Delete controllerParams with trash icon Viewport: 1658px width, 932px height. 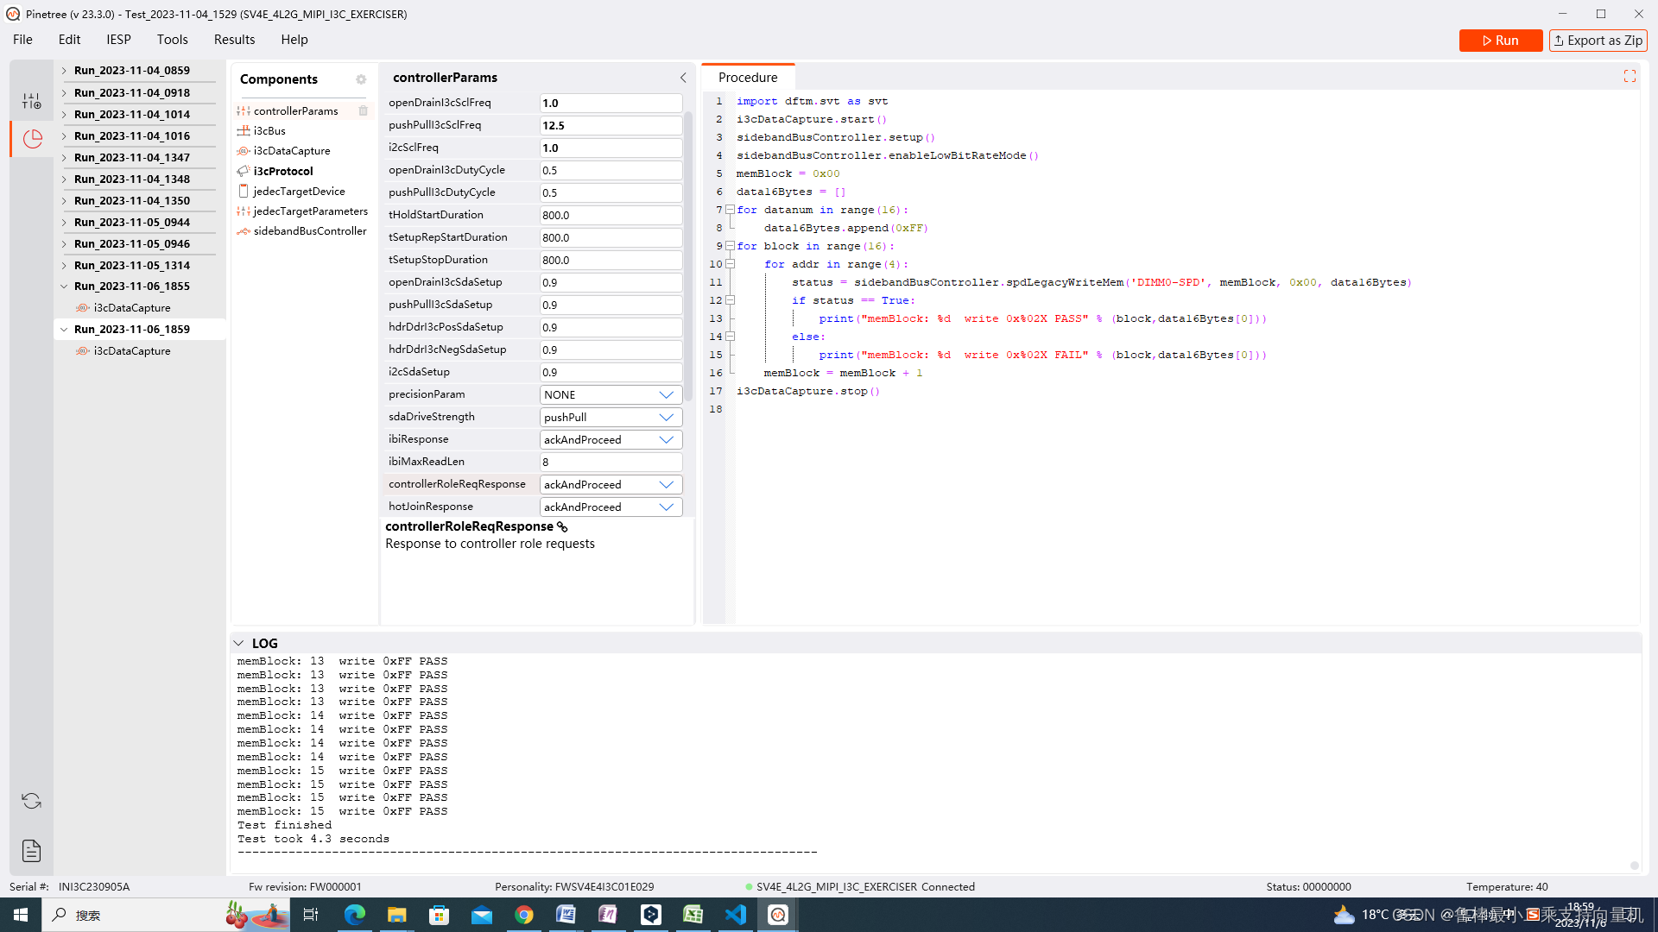tap(364, 110)
